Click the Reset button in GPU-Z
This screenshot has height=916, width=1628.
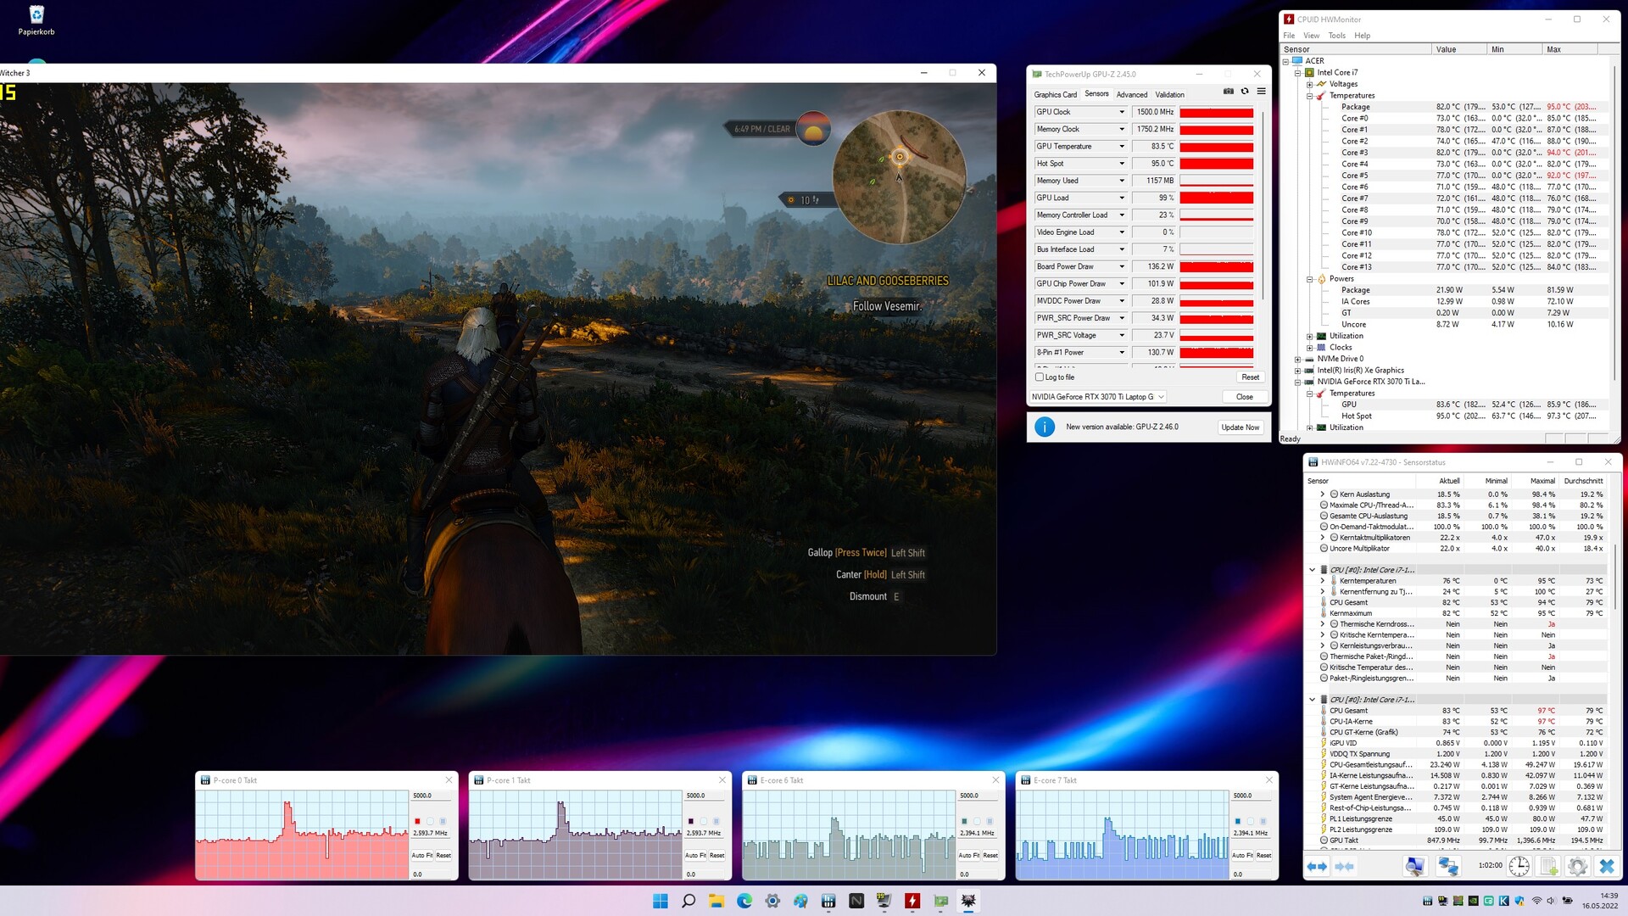pos(1250,377)
